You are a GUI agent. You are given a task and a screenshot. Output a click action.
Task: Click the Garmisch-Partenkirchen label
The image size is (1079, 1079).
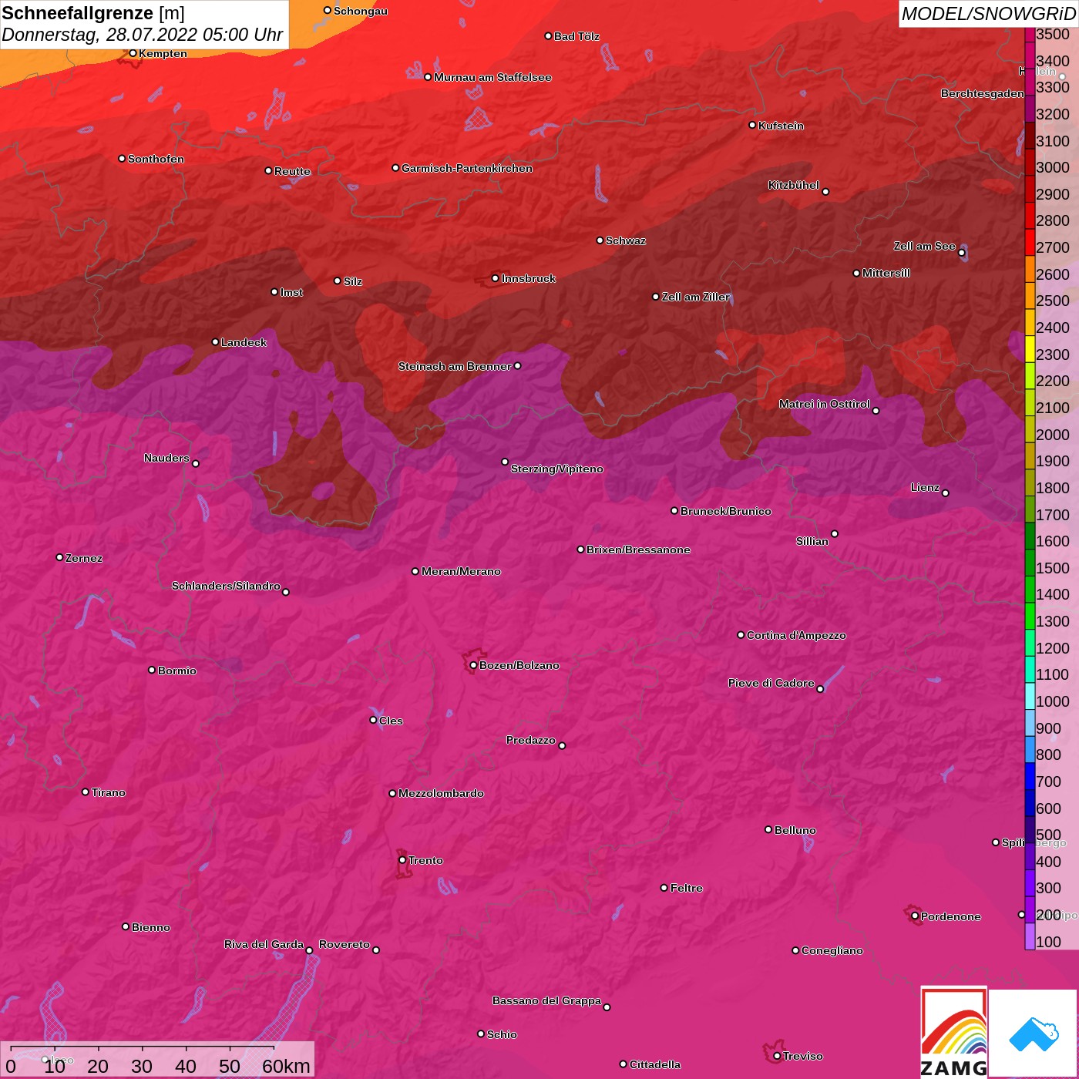coord(467,168)
